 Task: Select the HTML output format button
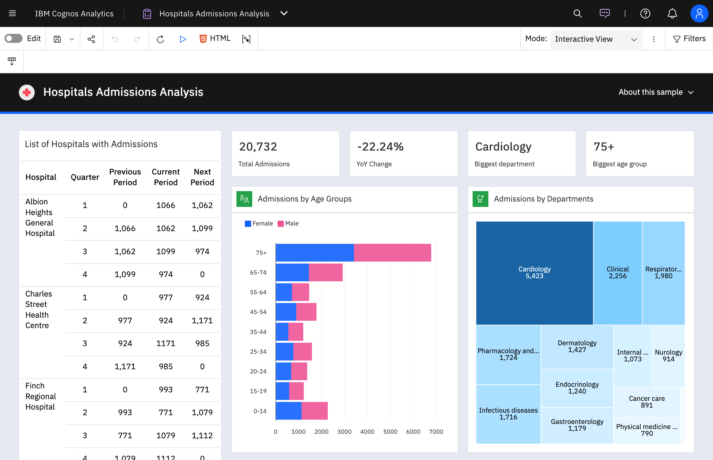pos(215,39)
